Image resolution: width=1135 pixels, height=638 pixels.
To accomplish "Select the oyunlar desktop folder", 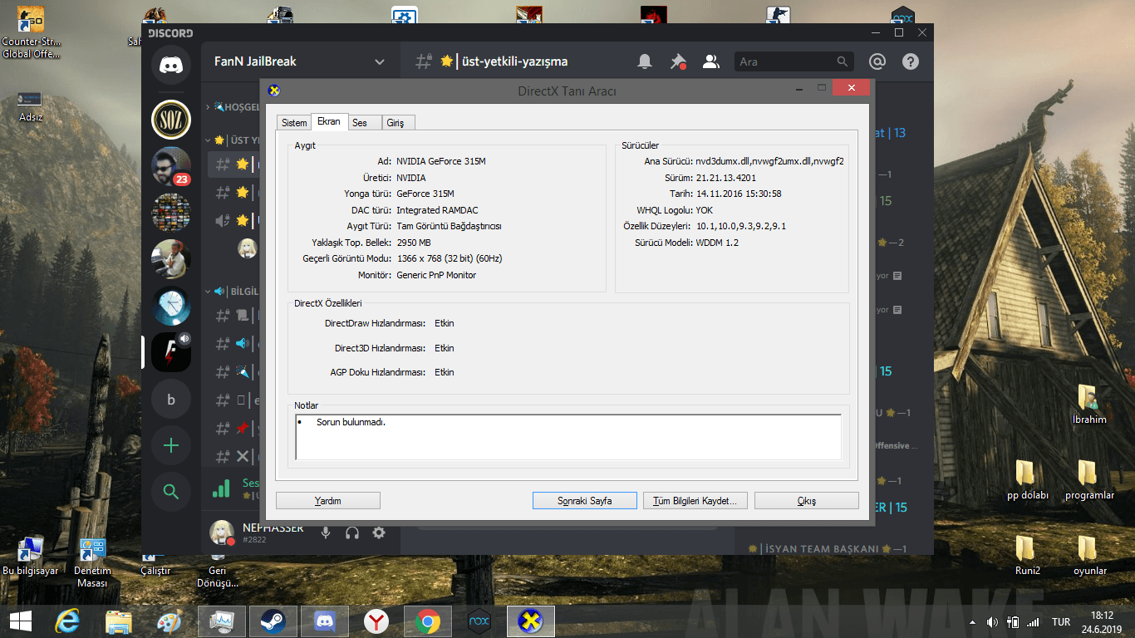I will (x=1089, y=556).
